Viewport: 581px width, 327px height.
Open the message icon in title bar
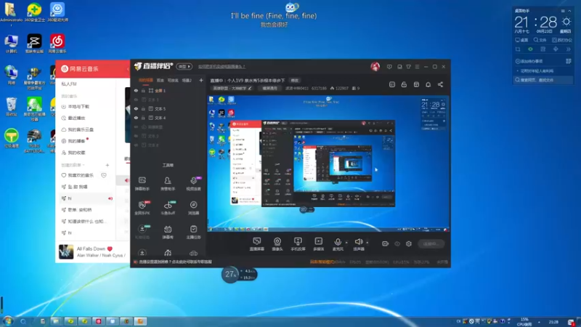[389, 67]
